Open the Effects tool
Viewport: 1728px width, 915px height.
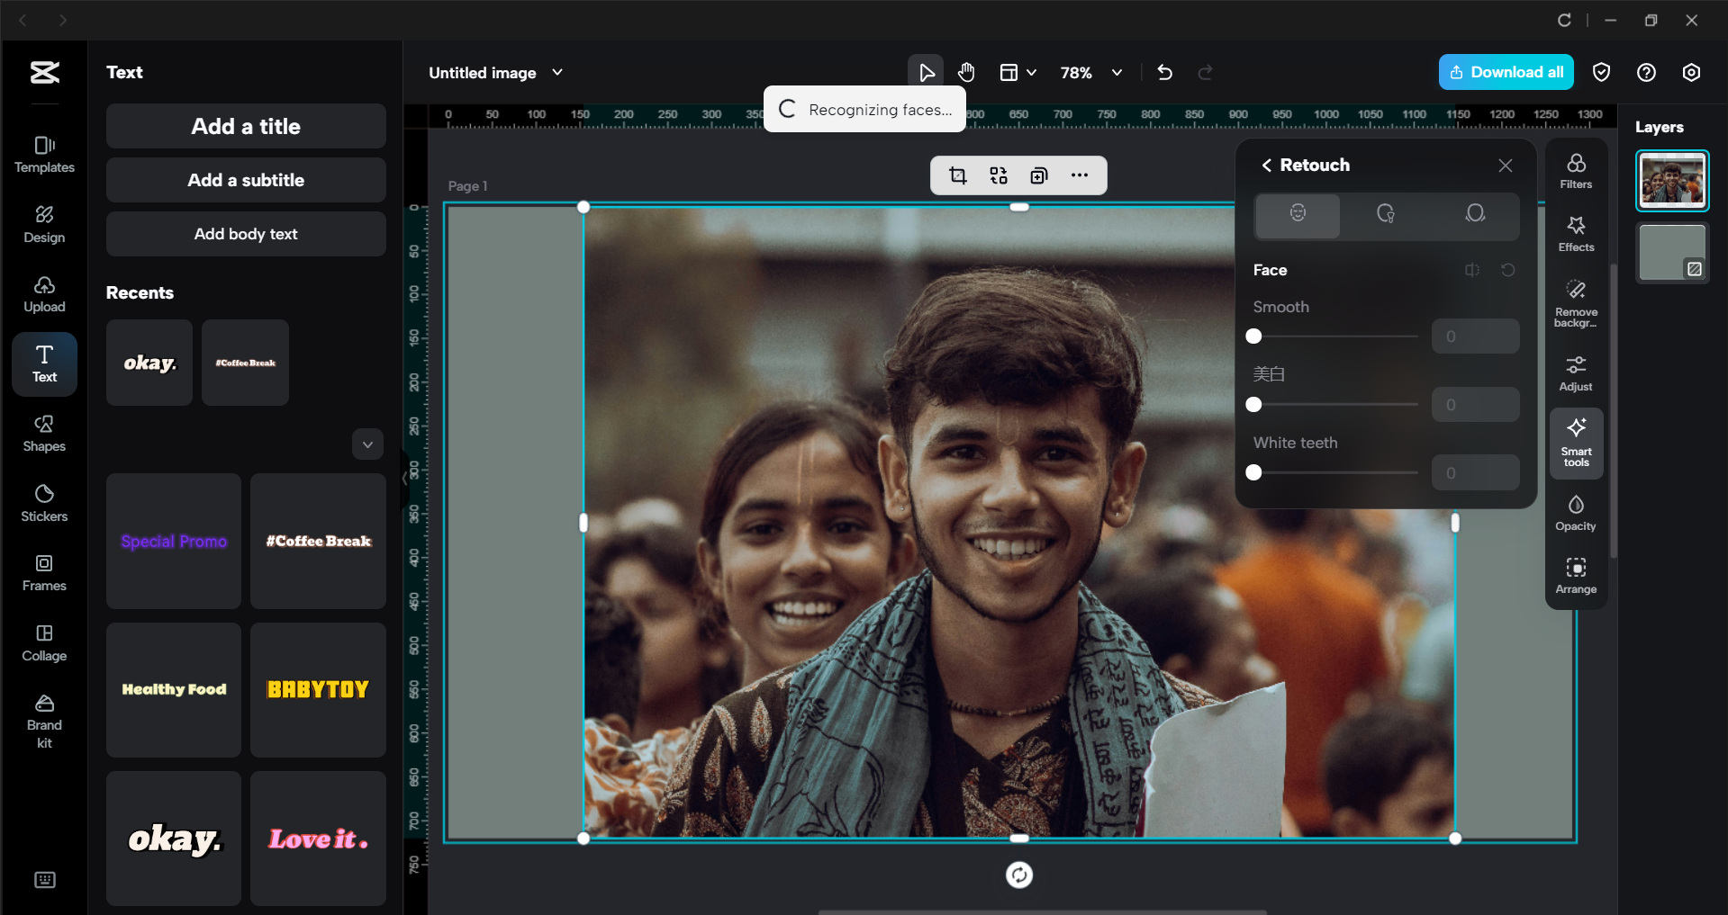click(1575, 233)
